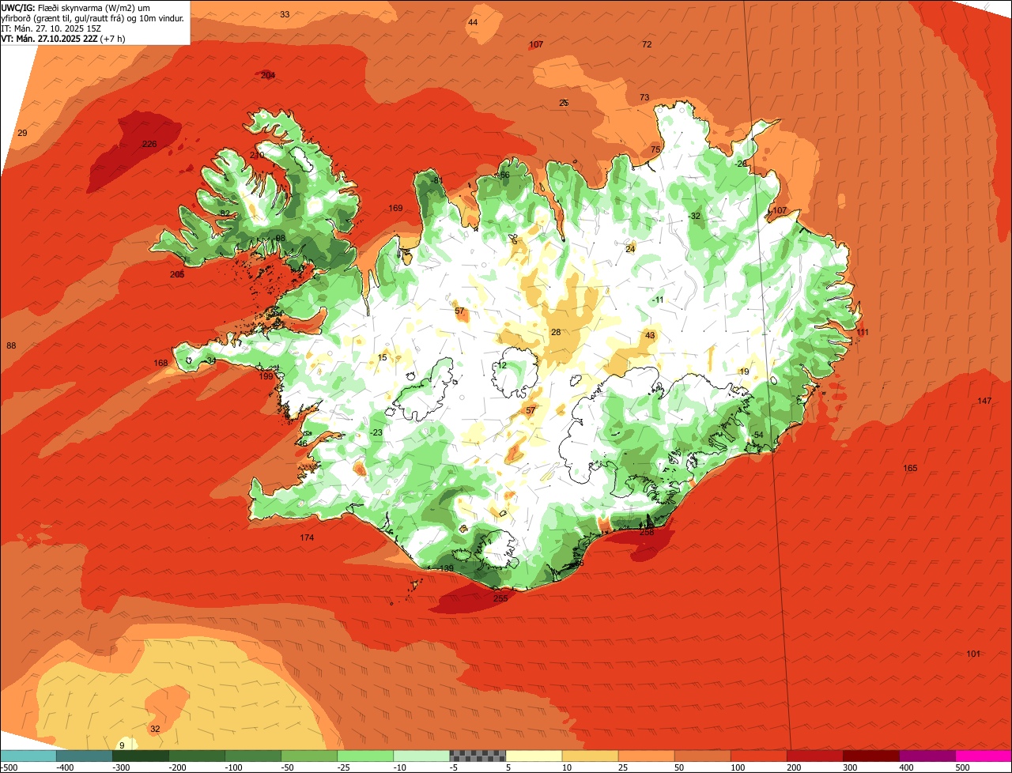Image resolution: width=1012 pixels, height=773 pixels.
Task: Select the value 15 in west Iceland
Action: coord(383,357)
